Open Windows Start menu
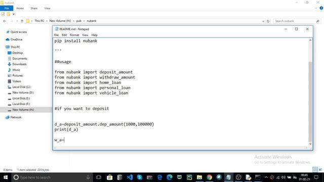Screen dimensions: 324x182 pyautogui.click(x=6, y=177)
